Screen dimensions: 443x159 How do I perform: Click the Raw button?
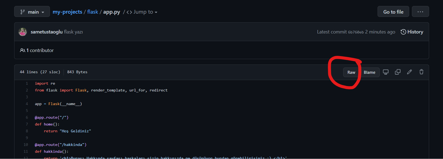click(x=351, y=72)
